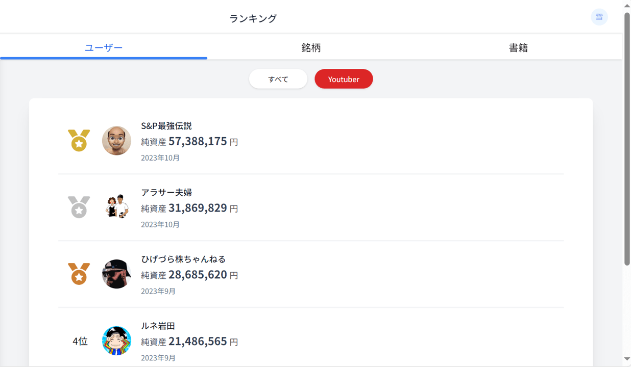
Task: Click ひげづら株ちゃんねる's sunglasses avatar
Action: pyautogui.click(x=116, y=274)
